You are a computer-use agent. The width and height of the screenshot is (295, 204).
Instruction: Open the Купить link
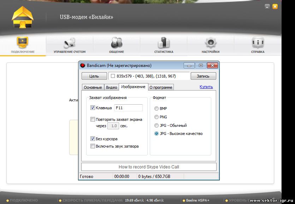[x=206, y=87]
